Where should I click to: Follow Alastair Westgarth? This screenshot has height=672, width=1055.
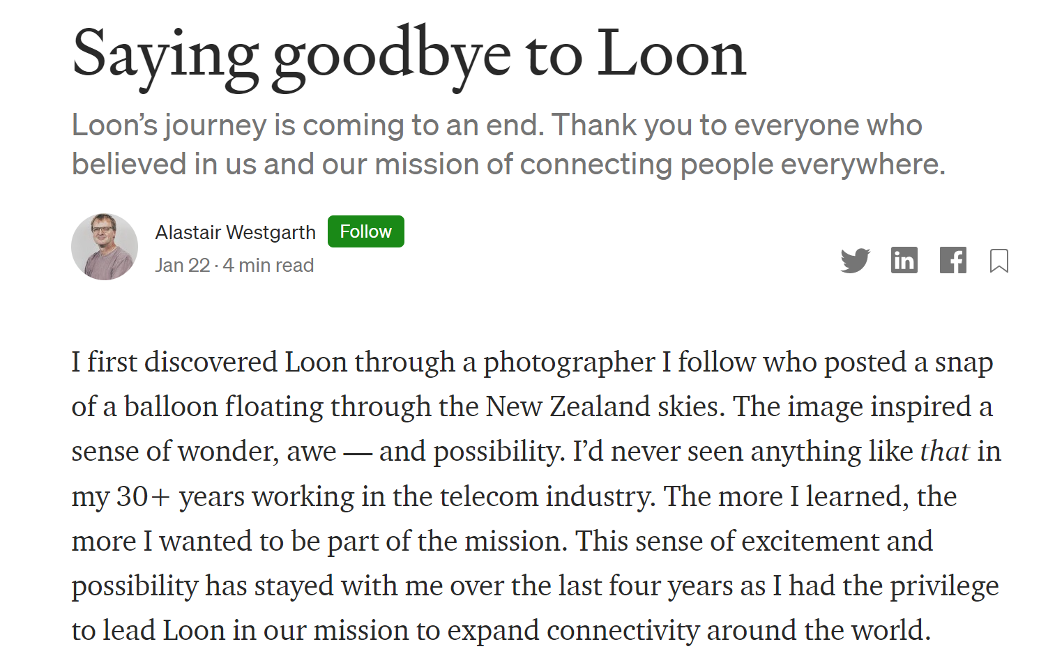click(x=365, y=231)
